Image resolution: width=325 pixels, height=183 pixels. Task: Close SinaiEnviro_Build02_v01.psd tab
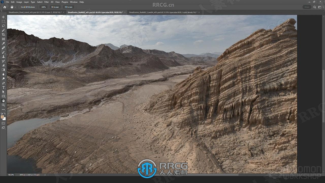[x=125, y=12]
